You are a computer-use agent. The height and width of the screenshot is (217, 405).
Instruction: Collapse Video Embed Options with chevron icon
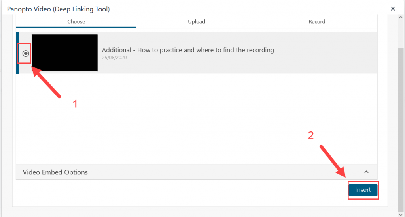pyautogui.click(x=366, y=172)
